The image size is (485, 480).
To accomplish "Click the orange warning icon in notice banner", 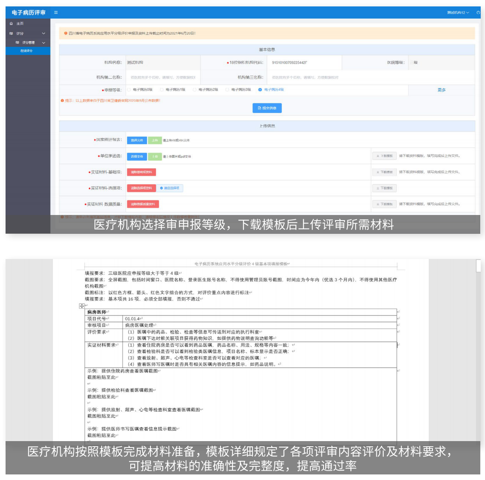I will point(65,33).
